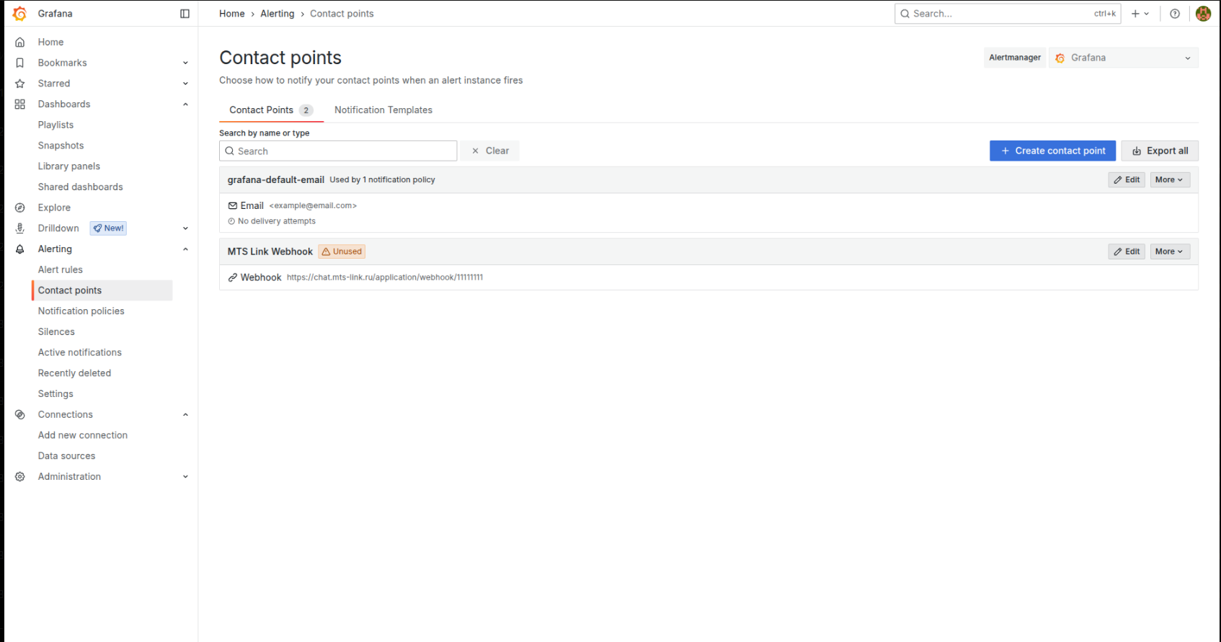Image resolution: width=1221 pixels, height=642 pixels.
Task: Click the Export all button
Action: point(1160,151)
